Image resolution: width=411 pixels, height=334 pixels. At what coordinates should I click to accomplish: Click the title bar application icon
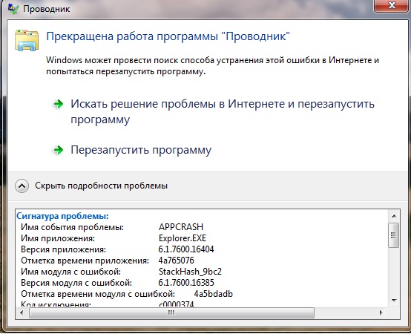(x=13, y=9)
